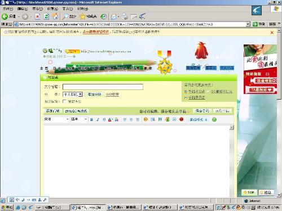Close the yellow notification bar with red X
Image resolution: width=282 pixels, height=211 pixels.
point(272,33)
